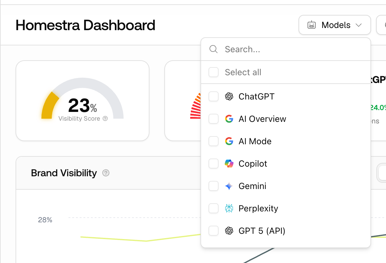Click the Visibility Score label
This screenshot has width=386, height=263.
pyautogui.click(x=79, y=118)
